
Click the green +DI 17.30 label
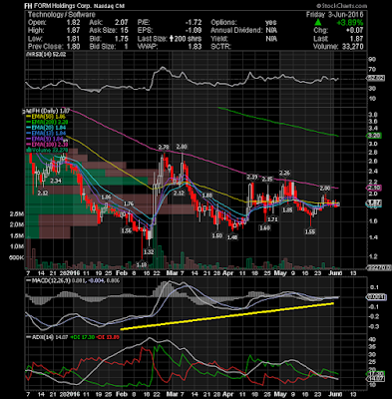pos(82,337)
